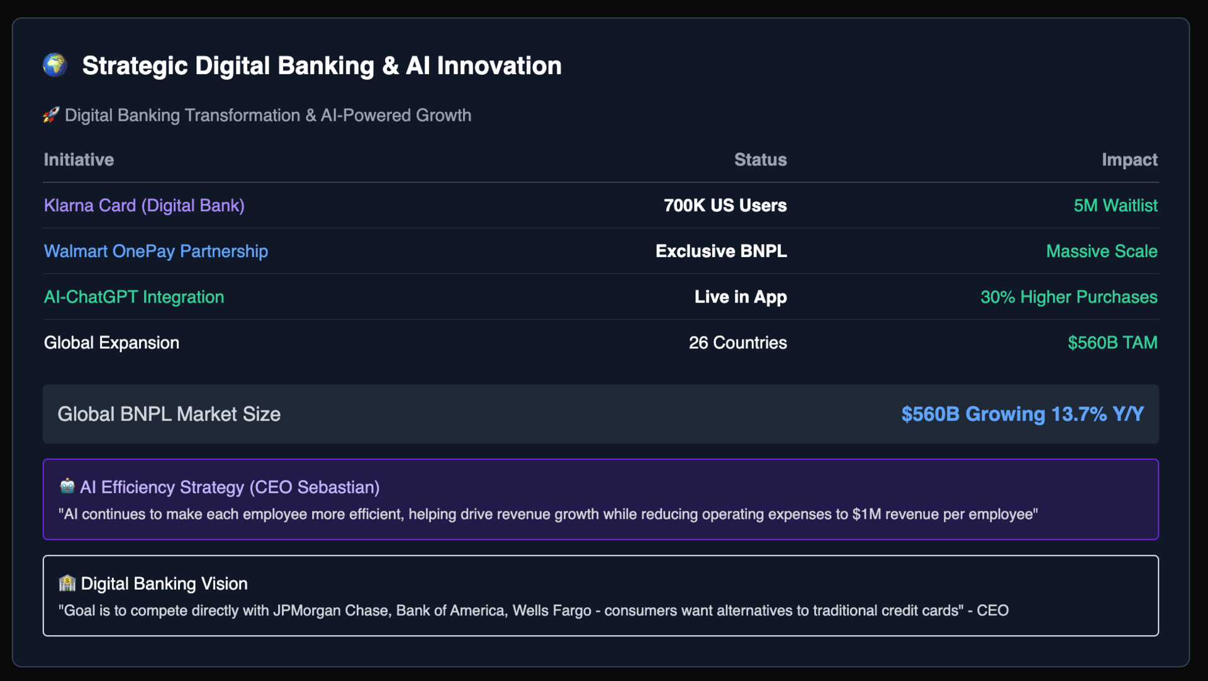
Task: Click the bank icon beside Digital Banking Vision
Action: coord(67,583)
